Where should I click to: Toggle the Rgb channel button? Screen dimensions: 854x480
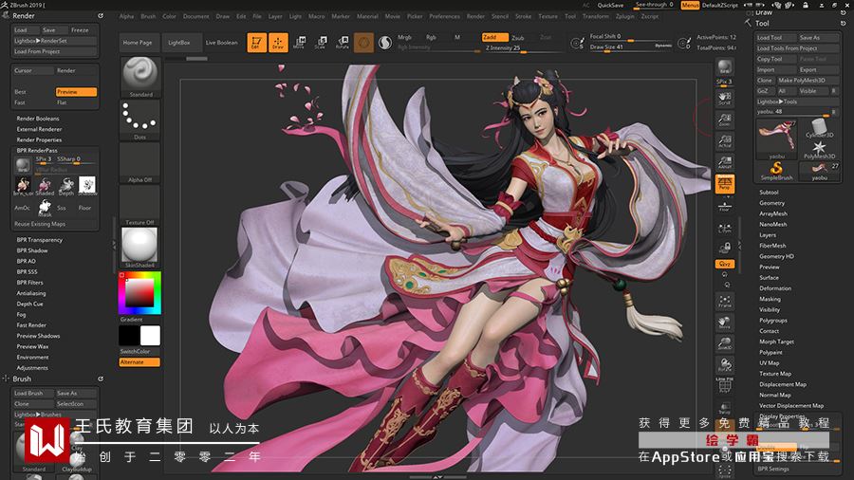click(431, 37)
